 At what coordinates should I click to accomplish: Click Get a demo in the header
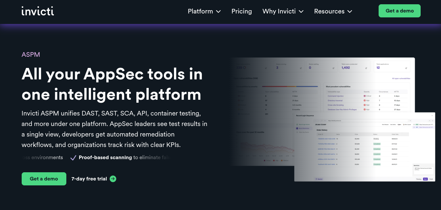400,11
